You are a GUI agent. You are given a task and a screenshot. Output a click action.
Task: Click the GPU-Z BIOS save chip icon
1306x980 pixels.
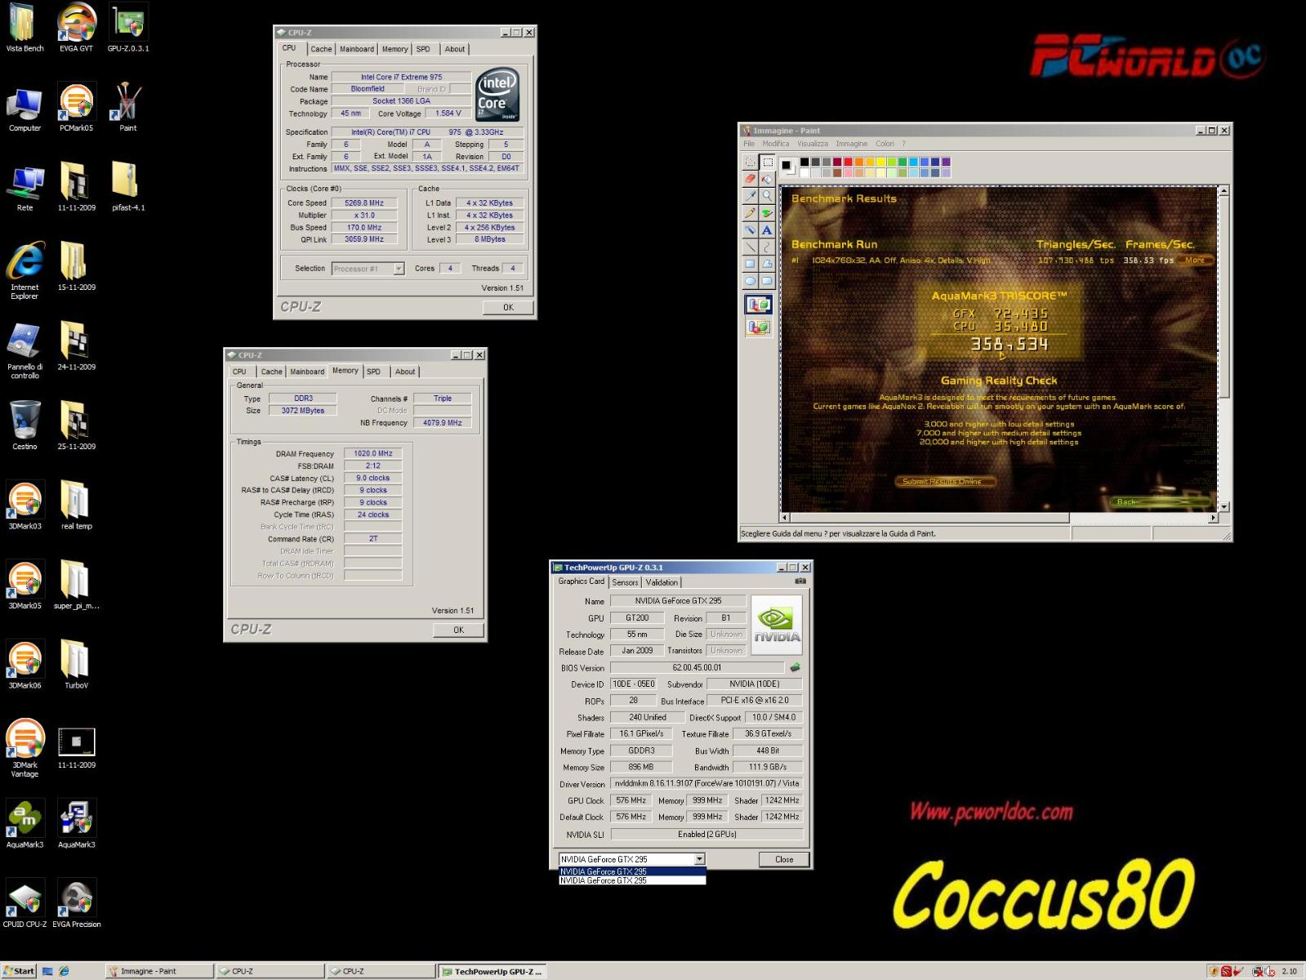click(x=795, y=667)
